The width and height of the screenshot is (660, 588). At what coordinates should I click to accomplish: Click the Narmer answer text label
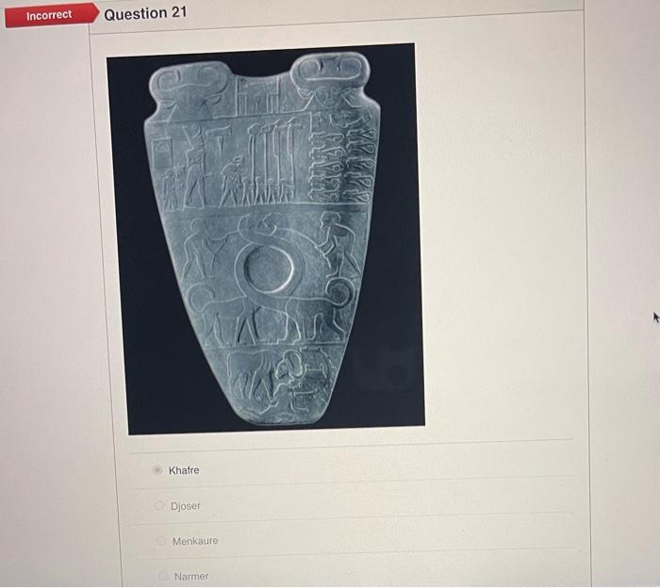coord(191,577)
